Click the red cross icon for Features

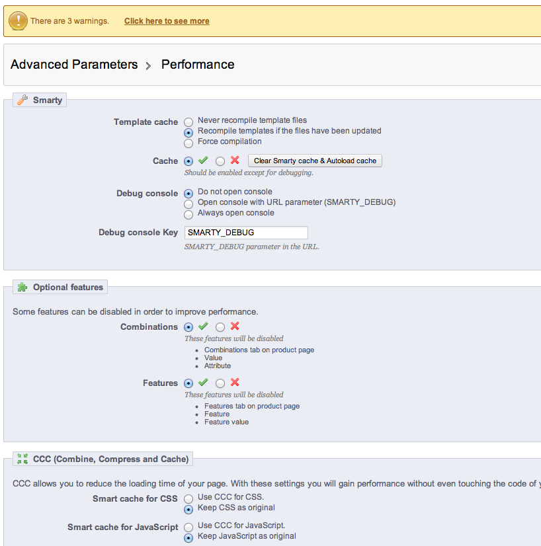click(235, 382)
